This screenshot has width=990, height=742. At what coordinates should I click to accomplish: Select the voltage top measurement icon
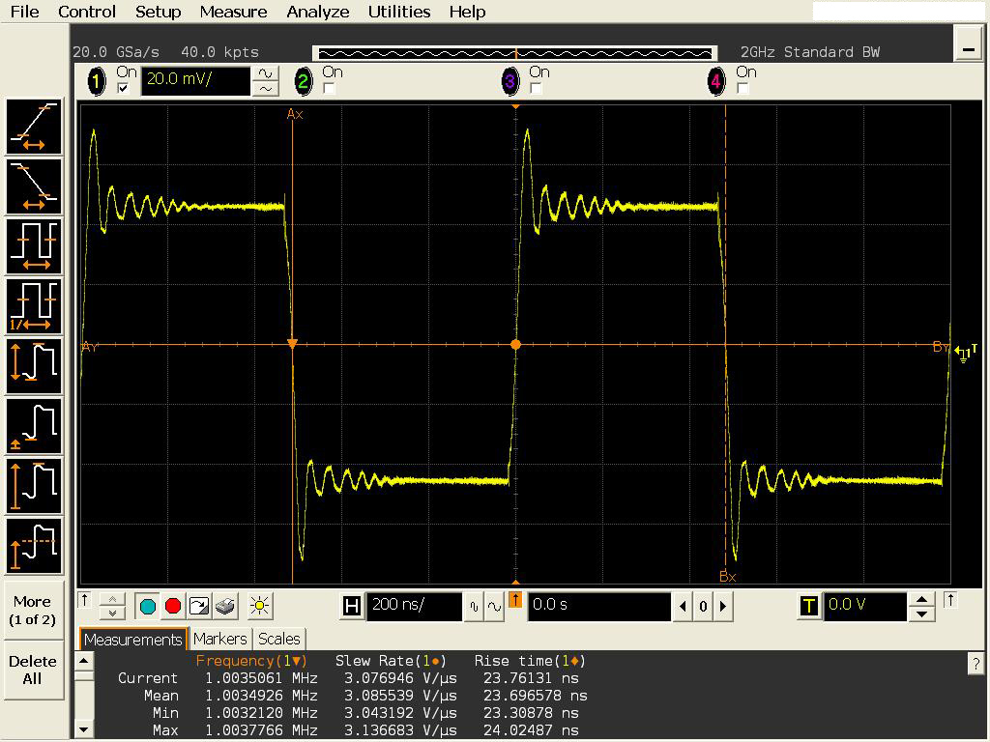(x=34, y=547)
